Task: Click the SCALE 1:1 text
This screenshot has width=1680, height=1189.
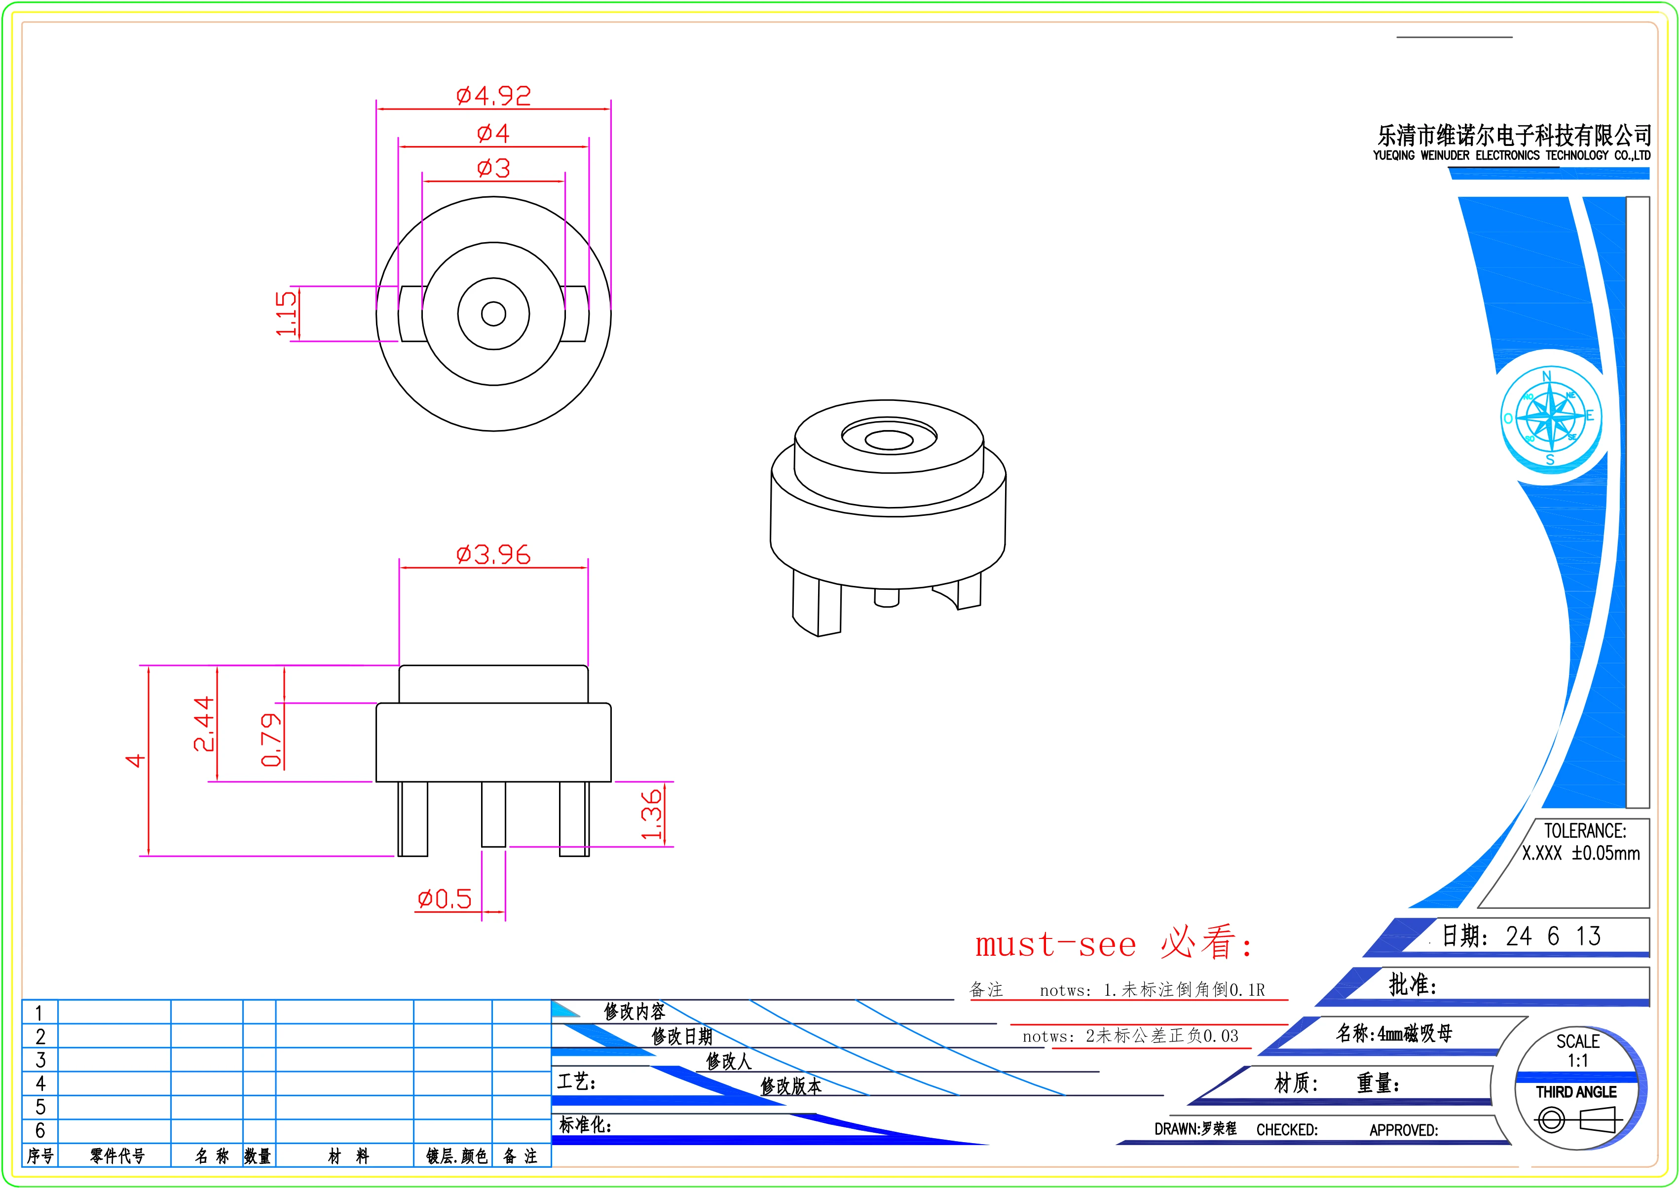Action: [x=1577, y=1050]
